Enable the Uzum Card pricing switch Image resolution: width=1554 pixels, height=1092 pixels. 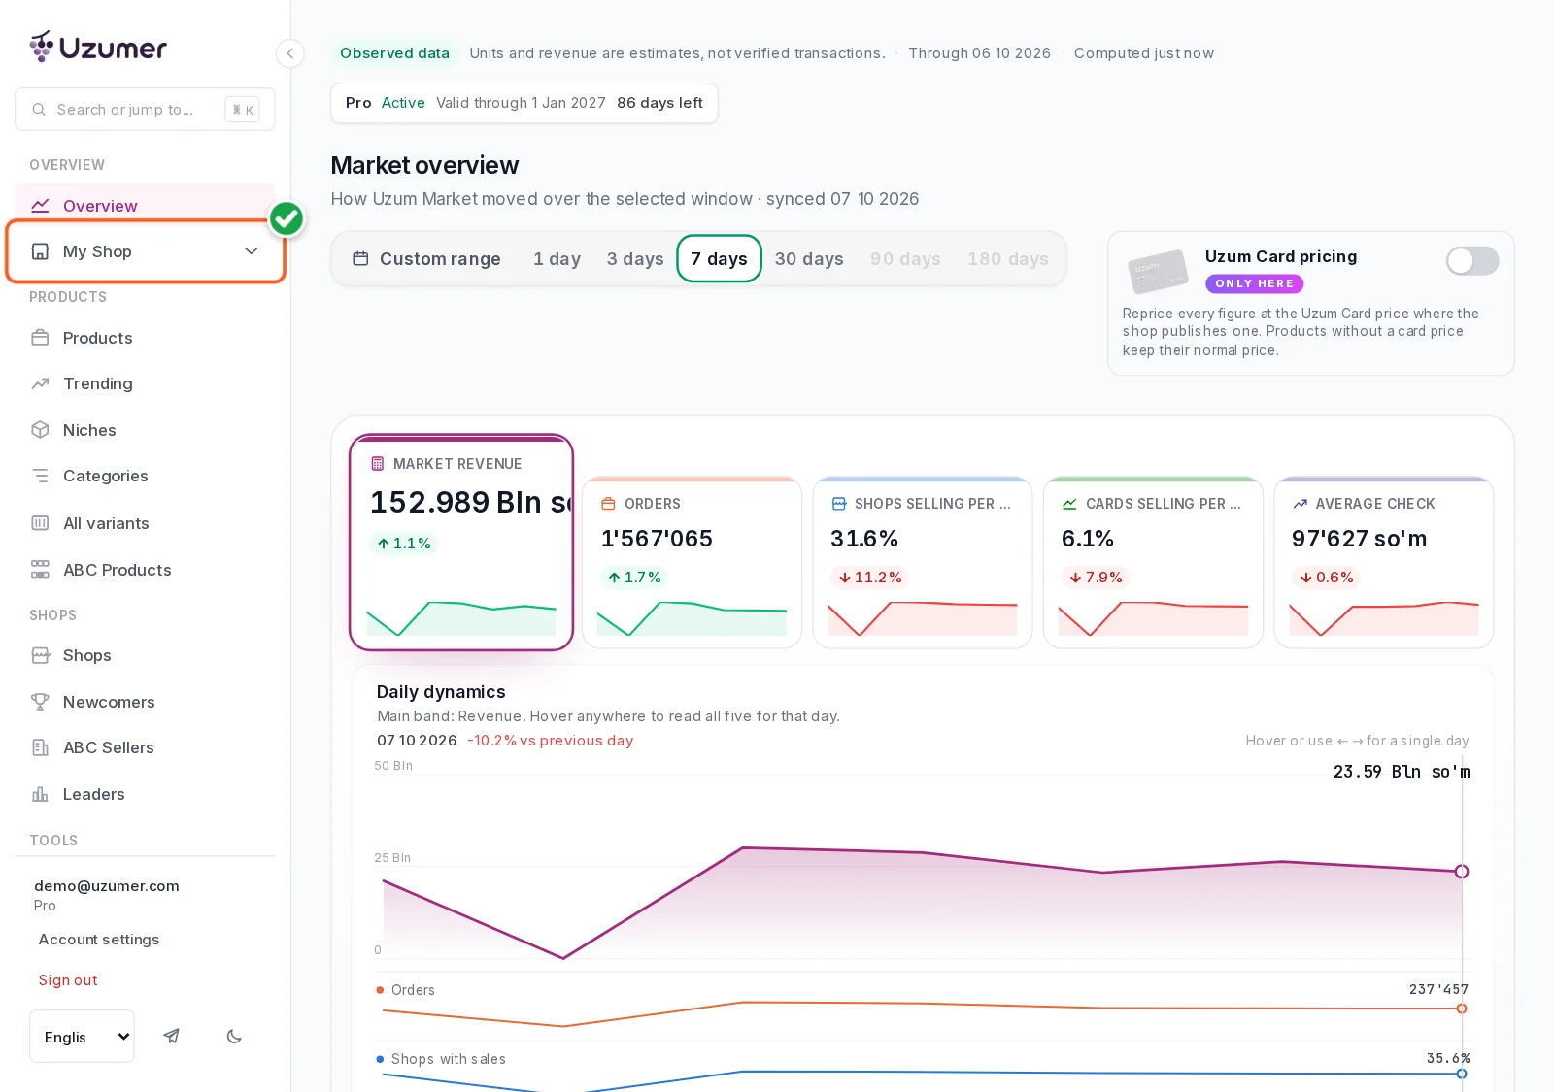1472,260
